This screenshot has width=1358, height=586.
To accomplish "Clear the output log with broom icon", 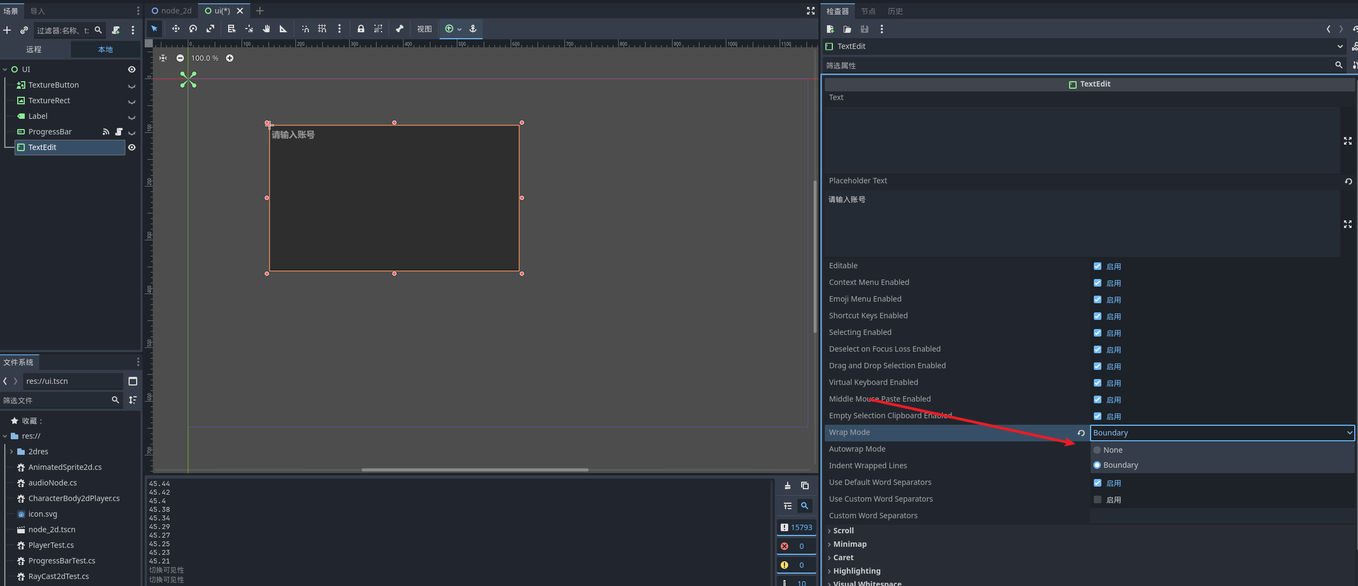I will (788, 486).
